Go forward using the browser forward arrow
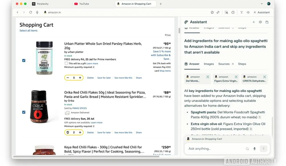The image size is (286, 166). coord(24,12)
